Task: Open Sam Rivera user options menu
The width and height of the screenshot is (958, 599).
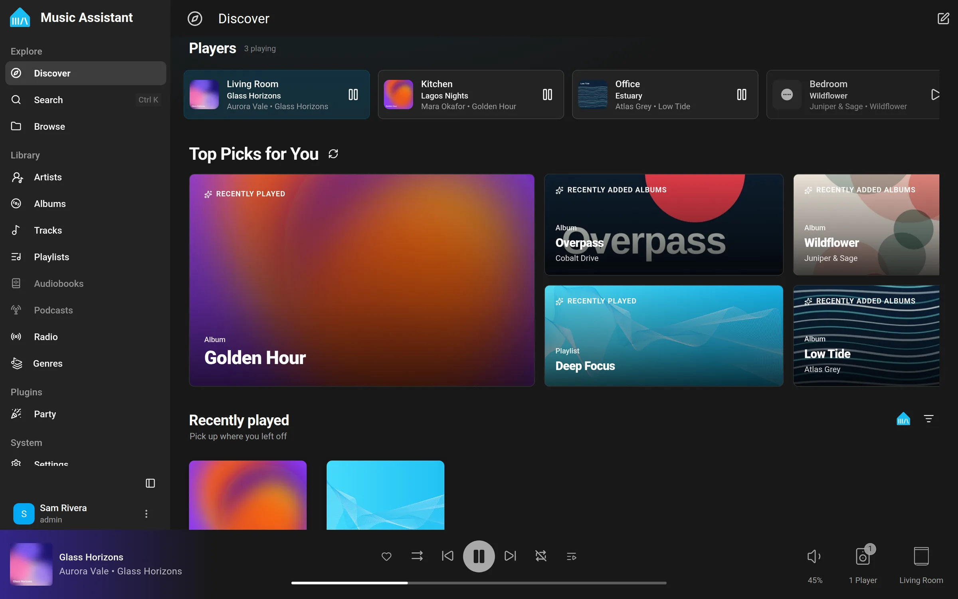Action: pyautogui.click(x=146, y=514)
